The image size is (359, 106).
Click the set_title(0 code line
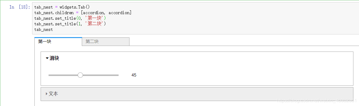(x=70, y=18)
